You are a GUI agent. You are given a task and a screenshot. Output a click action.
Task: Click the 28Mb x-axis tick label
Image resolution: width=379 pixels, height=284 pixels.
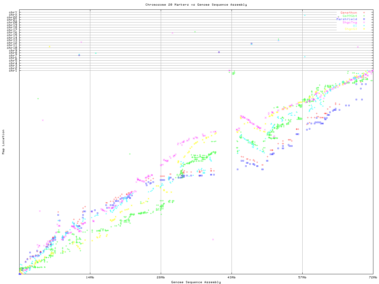[x=161, y=277]
